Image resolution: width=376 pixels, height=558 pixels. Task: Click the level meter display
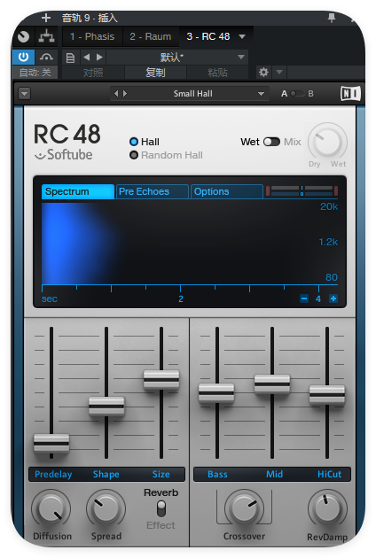pos(302,191)
